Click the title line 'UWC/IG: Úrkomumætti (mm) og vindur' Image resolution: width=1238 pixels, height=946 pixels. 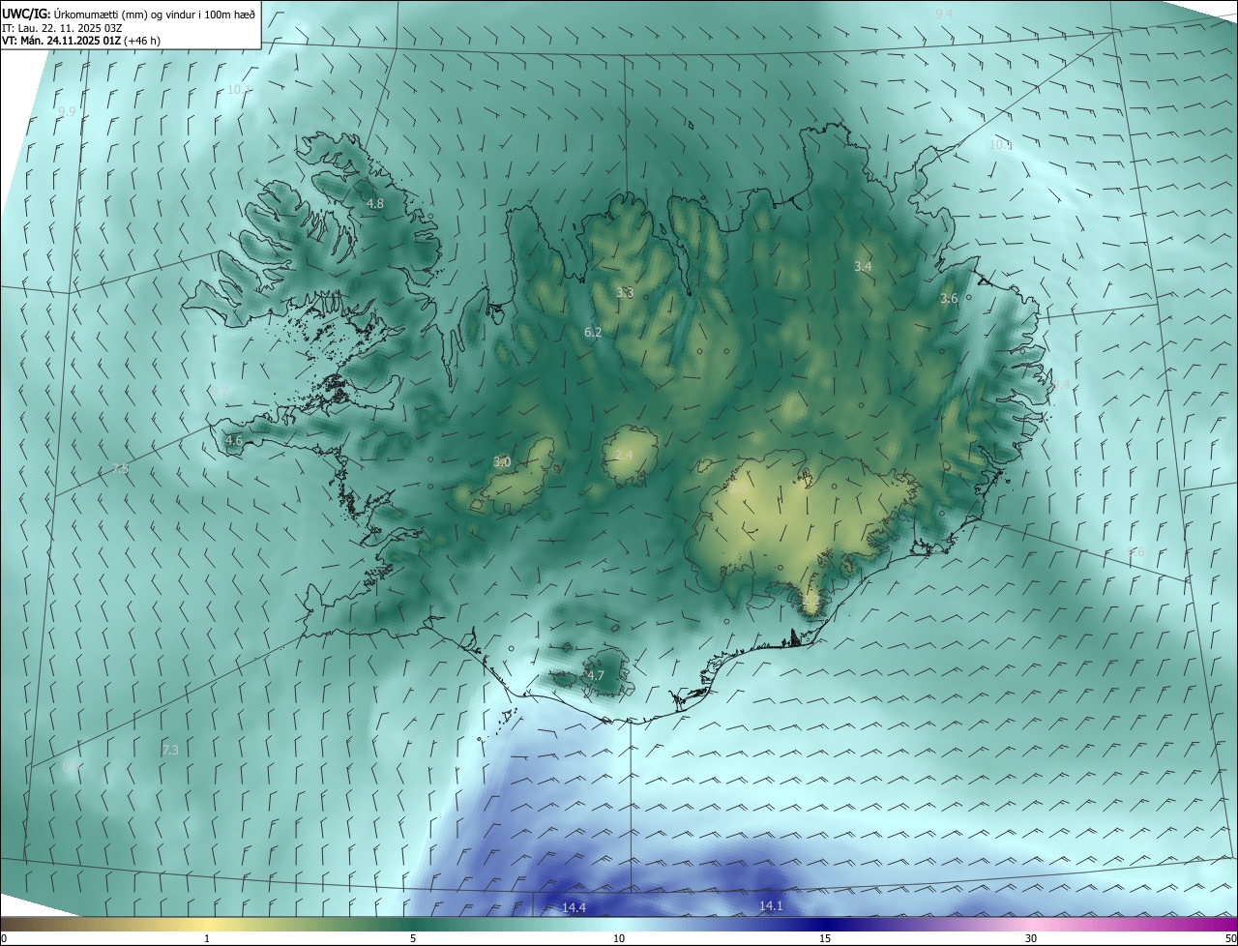pos(129,14)
